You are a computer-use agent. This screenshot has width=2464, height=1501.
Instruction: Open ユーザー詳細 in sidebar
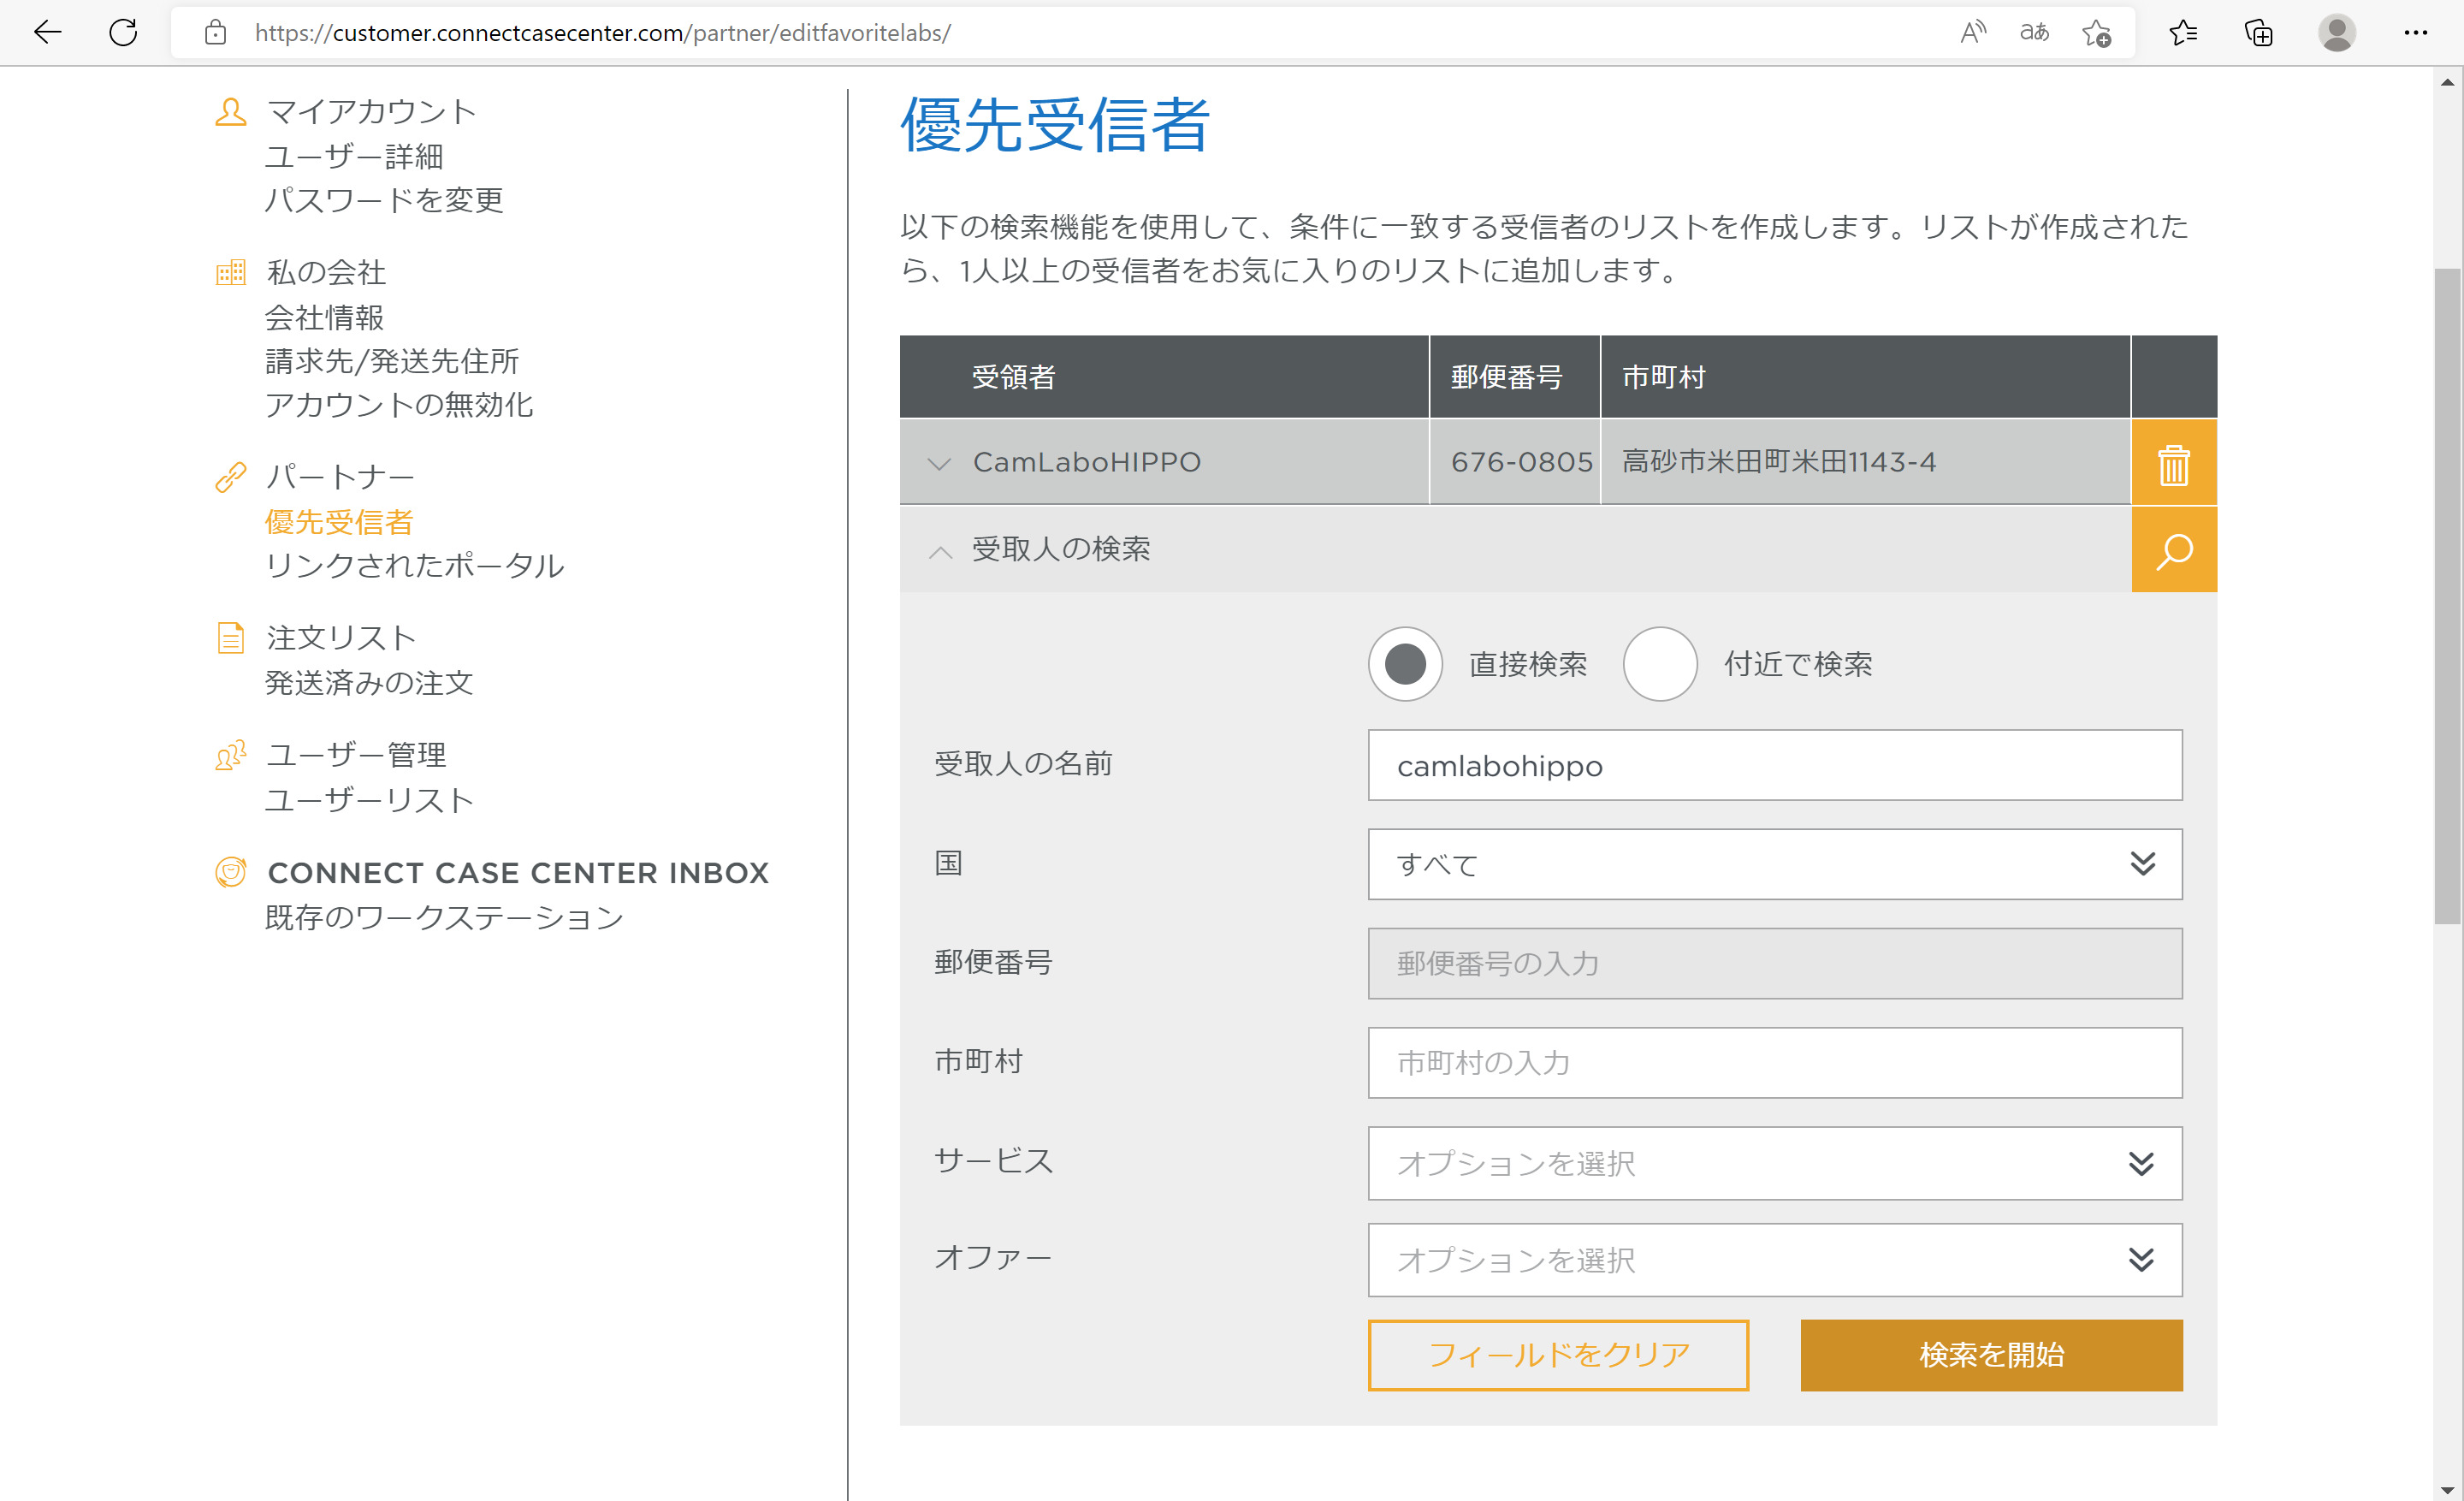[354, 157]
